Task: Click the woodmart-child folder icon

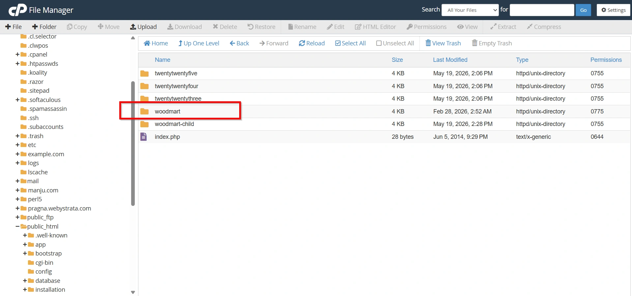Action: (x=144, y=124)
